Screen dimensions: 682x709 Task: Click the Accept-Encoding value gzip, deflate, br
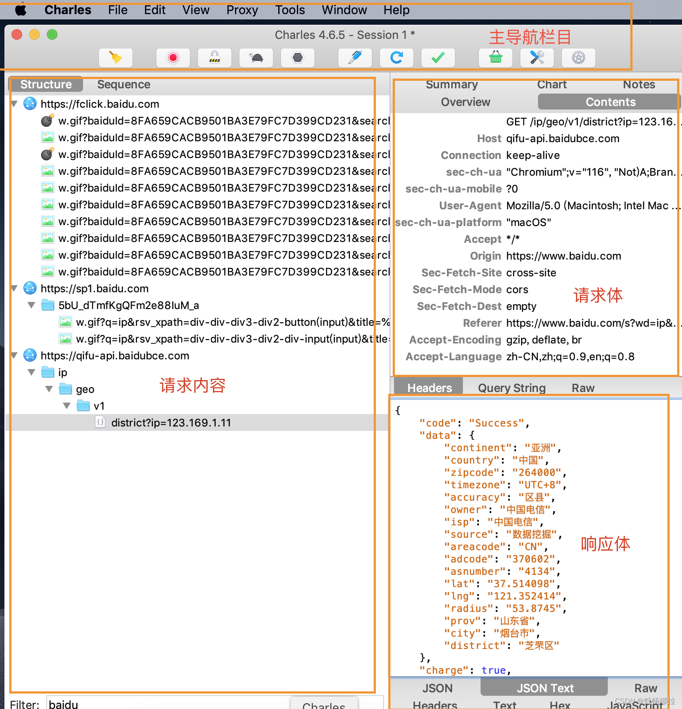tap(544, 340)
